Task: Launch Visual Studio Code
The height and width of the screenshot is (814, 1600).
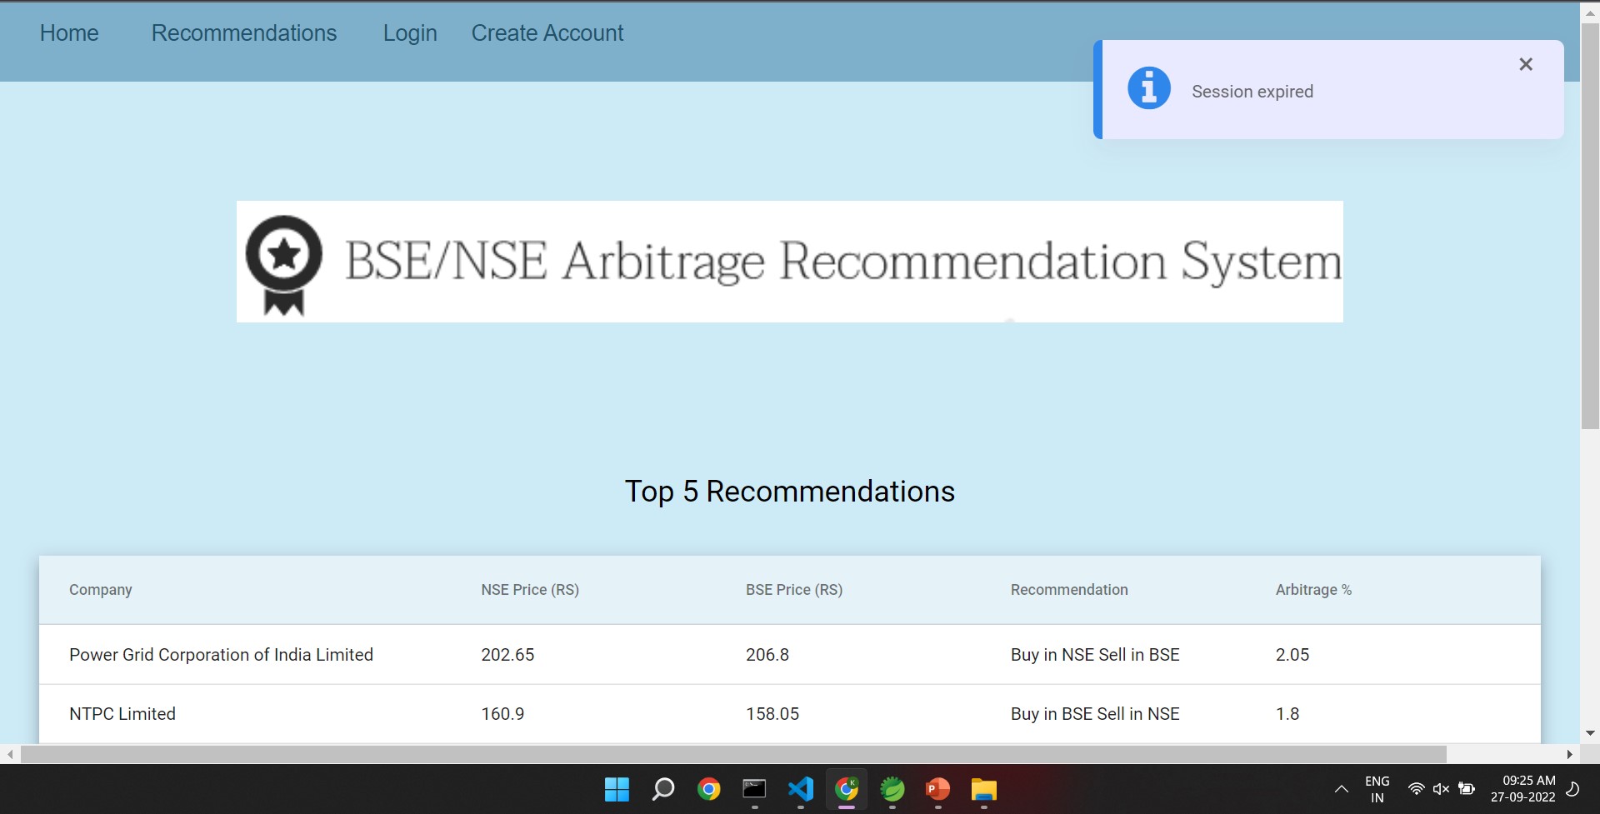Action: pyautogui.click(x=799, y=789)
